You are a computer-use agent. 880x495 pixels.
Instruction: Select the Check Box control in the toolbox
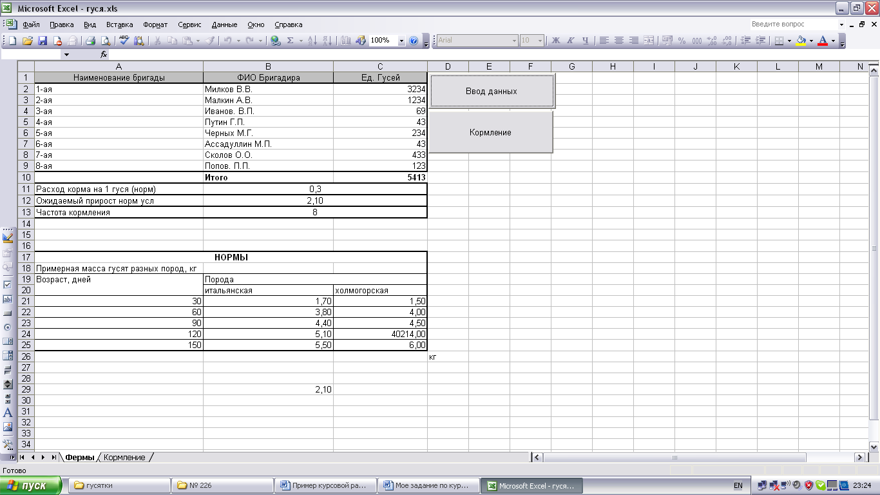coord(8,284)
